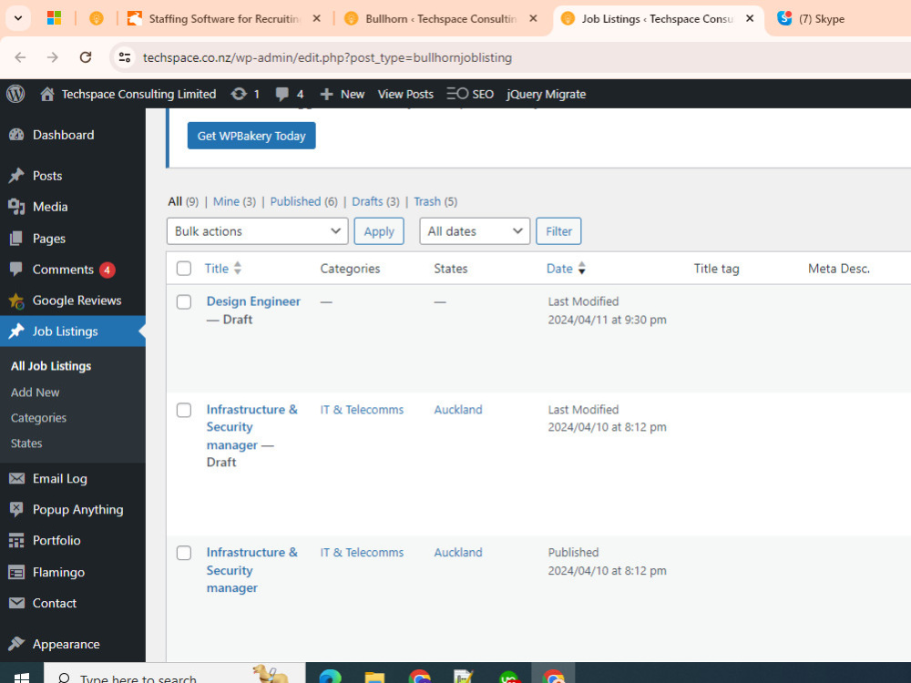Viewport: 911px width, 683px height.
Task: Toggle sorting with the Date column arrows
Action: coord(582,268)
